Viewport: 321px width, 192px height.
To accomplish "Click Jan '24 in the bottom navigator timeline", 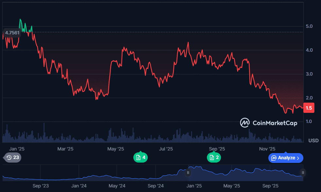I will coord(79,186).
